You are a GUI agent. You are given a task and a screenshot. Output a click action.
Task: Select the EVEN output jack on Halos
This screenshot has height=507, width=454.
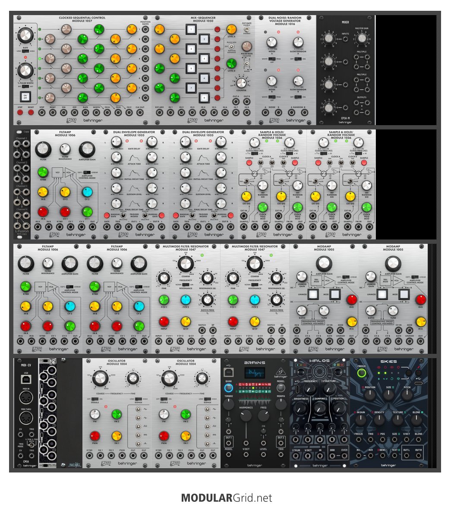tap(344, 456)
